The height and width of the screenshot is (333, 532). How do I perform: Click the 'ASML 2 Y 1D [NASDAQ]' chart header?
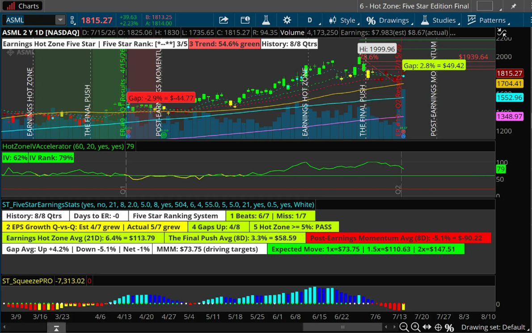[41, 33]
